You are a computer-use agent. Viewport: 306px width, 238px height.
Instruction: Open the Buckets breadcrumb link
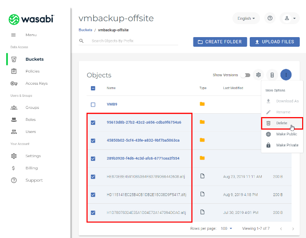click(x=86, y=30)
